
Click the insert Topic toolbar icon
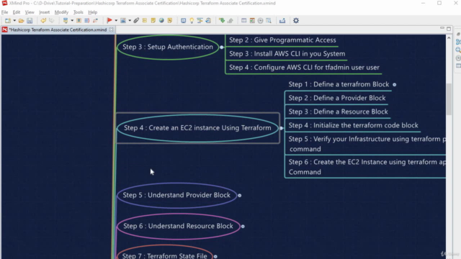pyautogui.click(x=66, y=21)
